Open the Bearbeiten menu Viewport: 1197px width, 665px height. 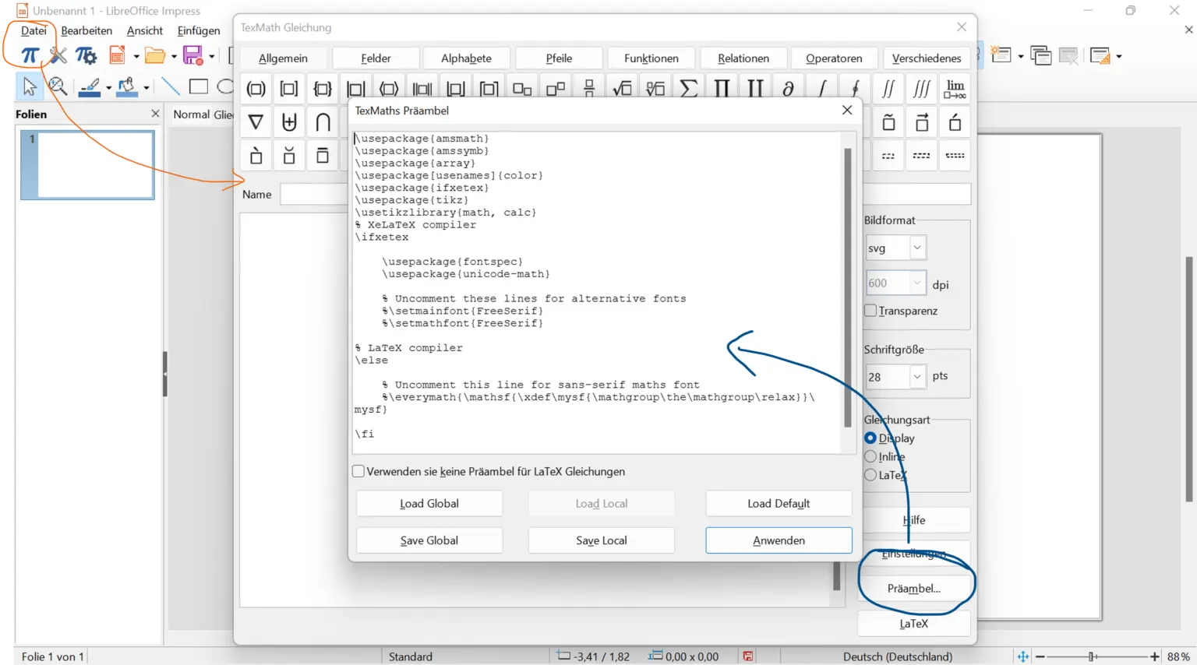pyautogui.click(x=87, y=30)
